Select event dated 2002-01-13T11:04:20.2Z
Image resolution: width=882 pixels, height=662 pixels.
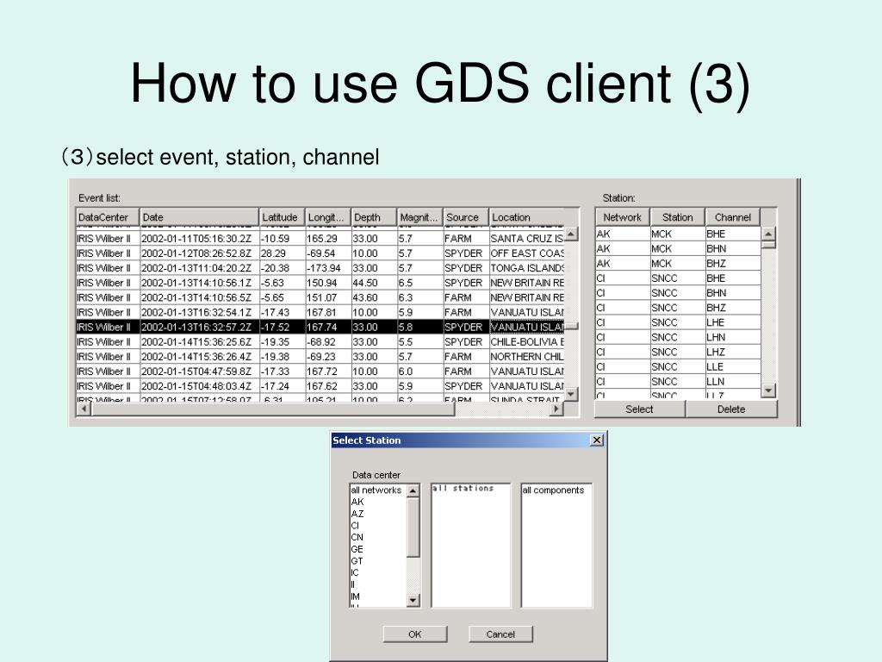point(320,268)
